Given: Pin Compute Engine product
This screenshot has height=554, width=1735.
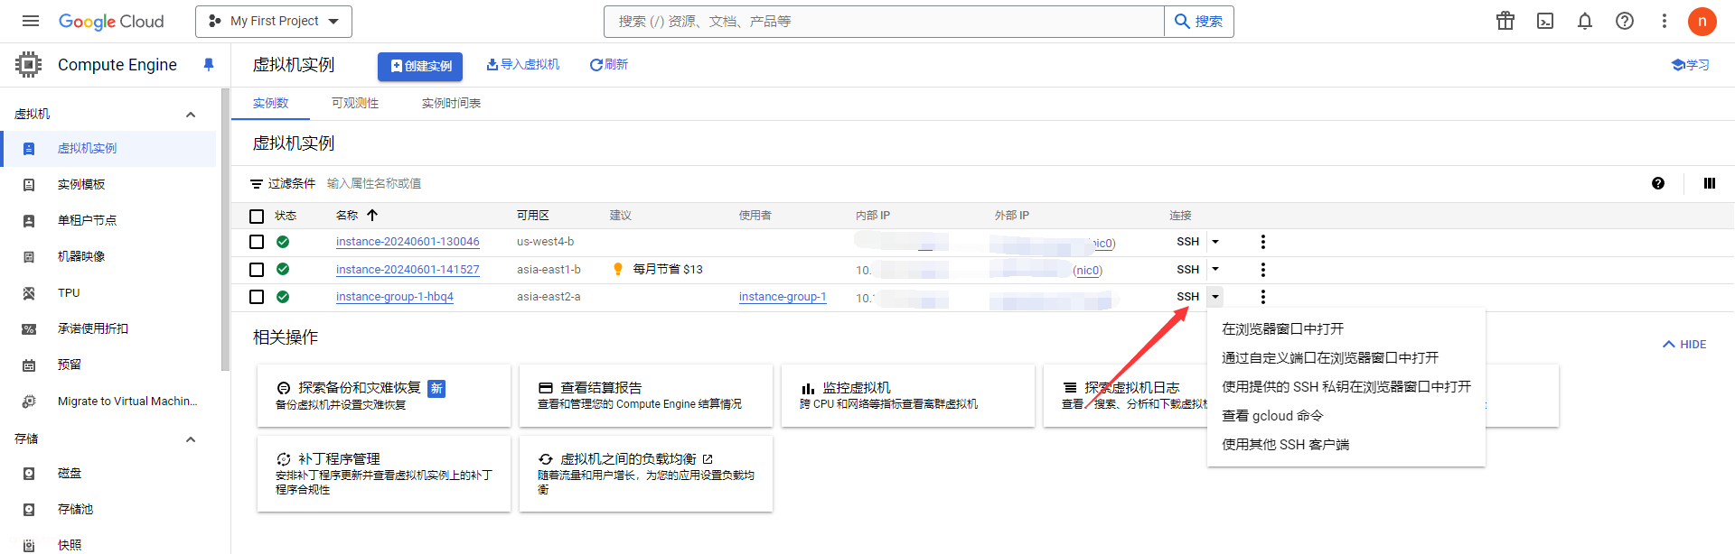Looking at the screenshot, I should point(209,65).
